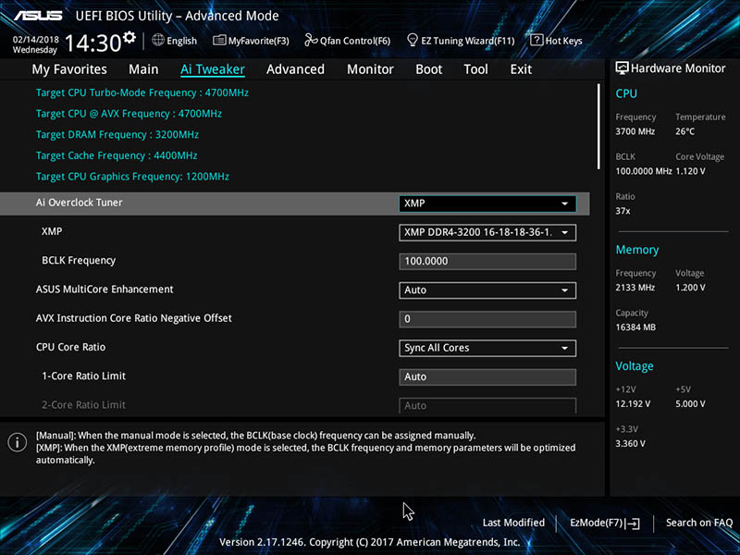Screen dimensions: 740x555
Task: Go to the Boot tab
Action: (428, 69)
